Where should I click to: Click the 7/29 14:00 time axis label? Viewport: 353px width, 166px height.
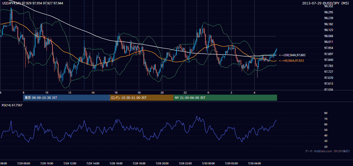93,163
